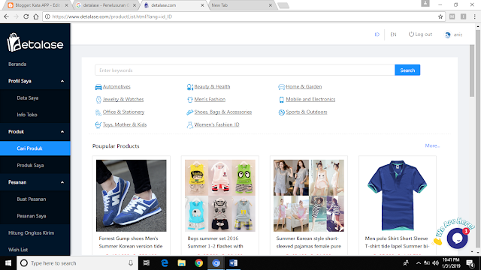Click the Enter keywords search field

pyautogui.click(x=245, y=70)
